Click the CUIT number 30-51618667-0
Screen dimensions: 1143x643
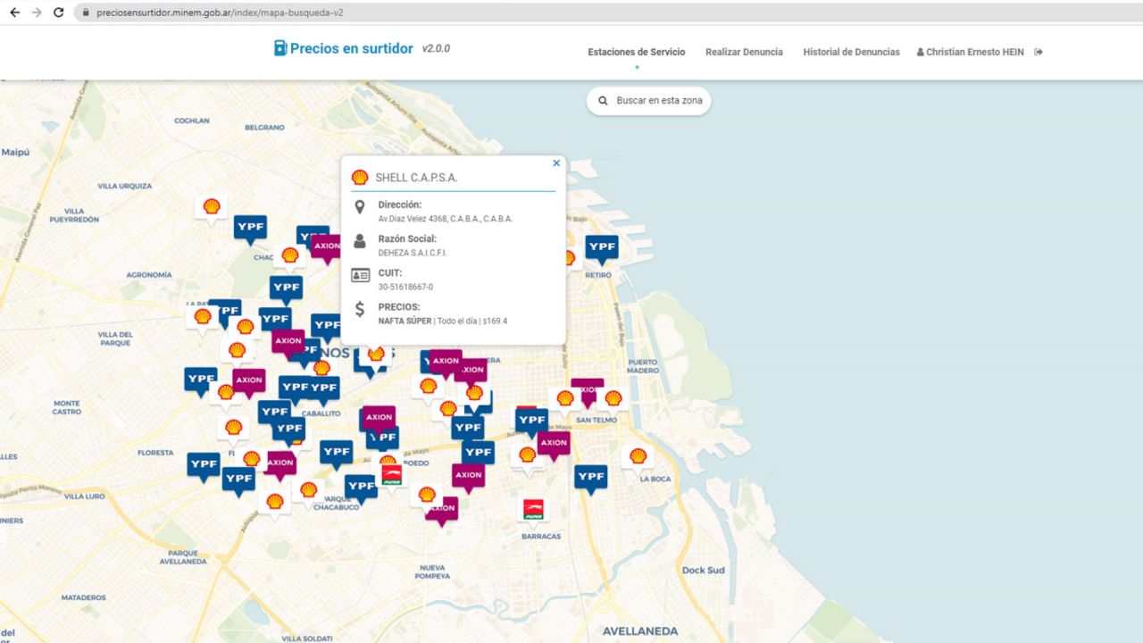coord(405,287)
